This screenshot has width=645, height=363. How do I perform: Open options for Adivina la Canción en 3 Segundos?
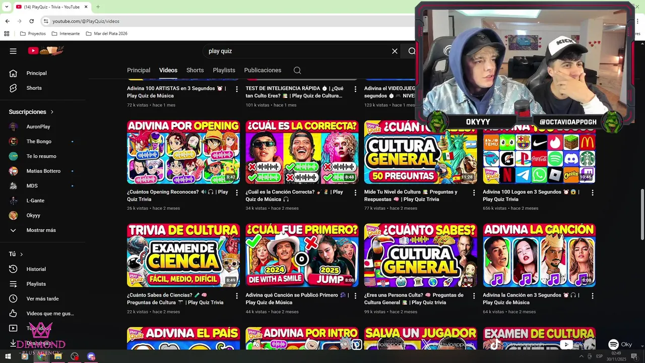(x=593, y=296)
